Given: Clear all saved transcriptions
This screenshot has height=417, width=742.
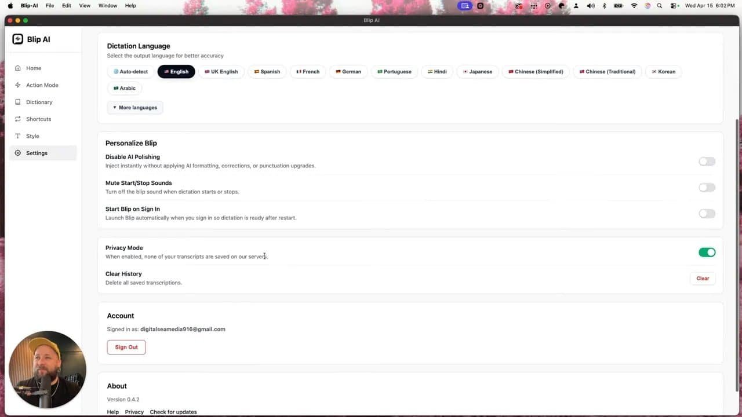Looking at the screenshot, I should pos(702,278).
